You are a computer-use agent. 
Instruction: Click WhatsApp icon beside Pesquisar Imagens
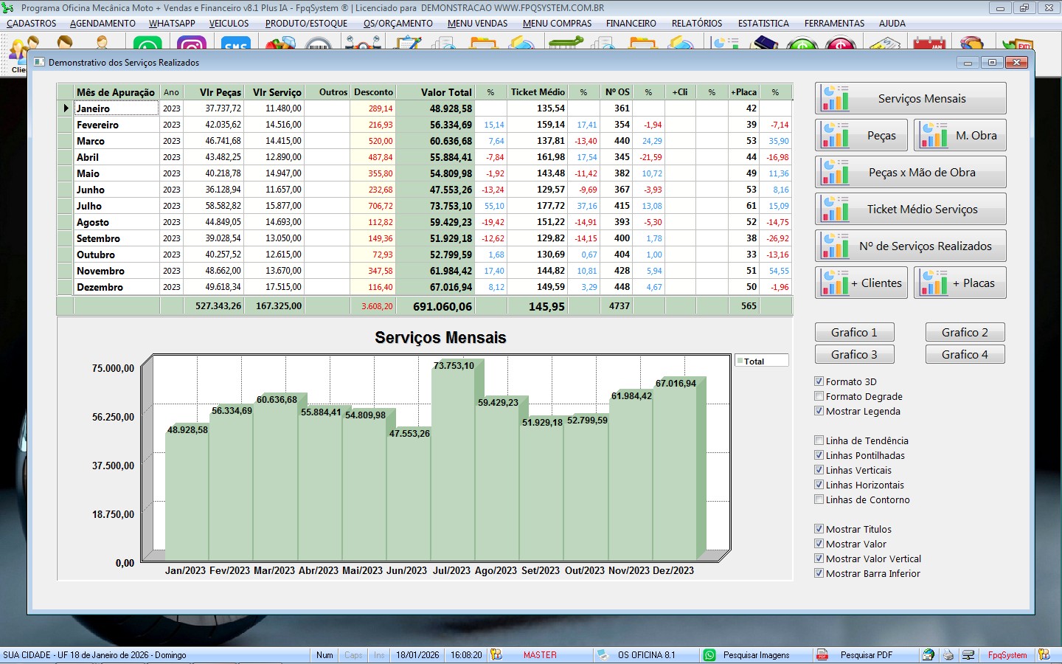tap(709, 655)
